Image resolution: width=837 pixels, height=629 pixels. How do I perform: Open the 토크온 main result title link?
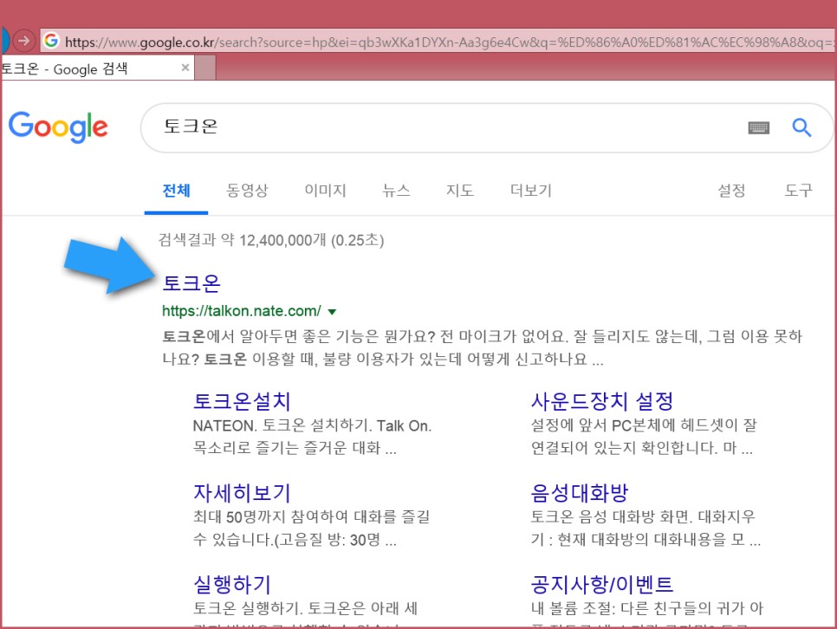pos(191,283)
